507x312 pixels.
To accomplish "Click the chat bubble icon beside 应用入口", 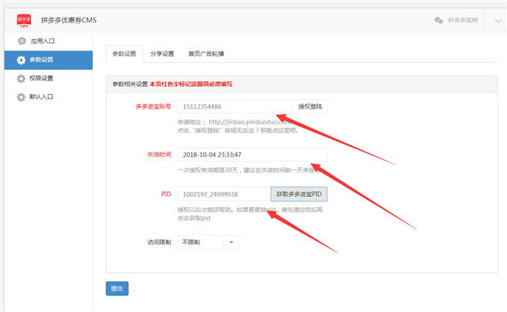I will coord(22,41).
